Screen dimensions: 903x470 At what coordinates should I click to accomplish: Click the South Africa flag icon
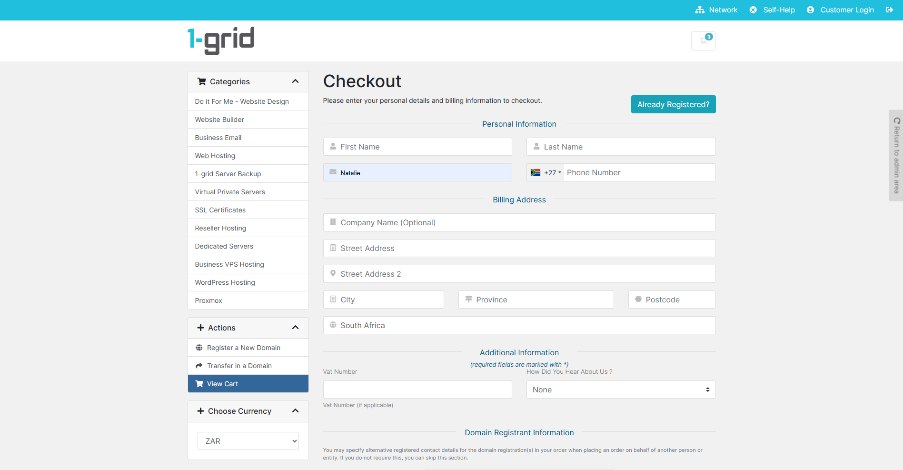pos(536,172)
